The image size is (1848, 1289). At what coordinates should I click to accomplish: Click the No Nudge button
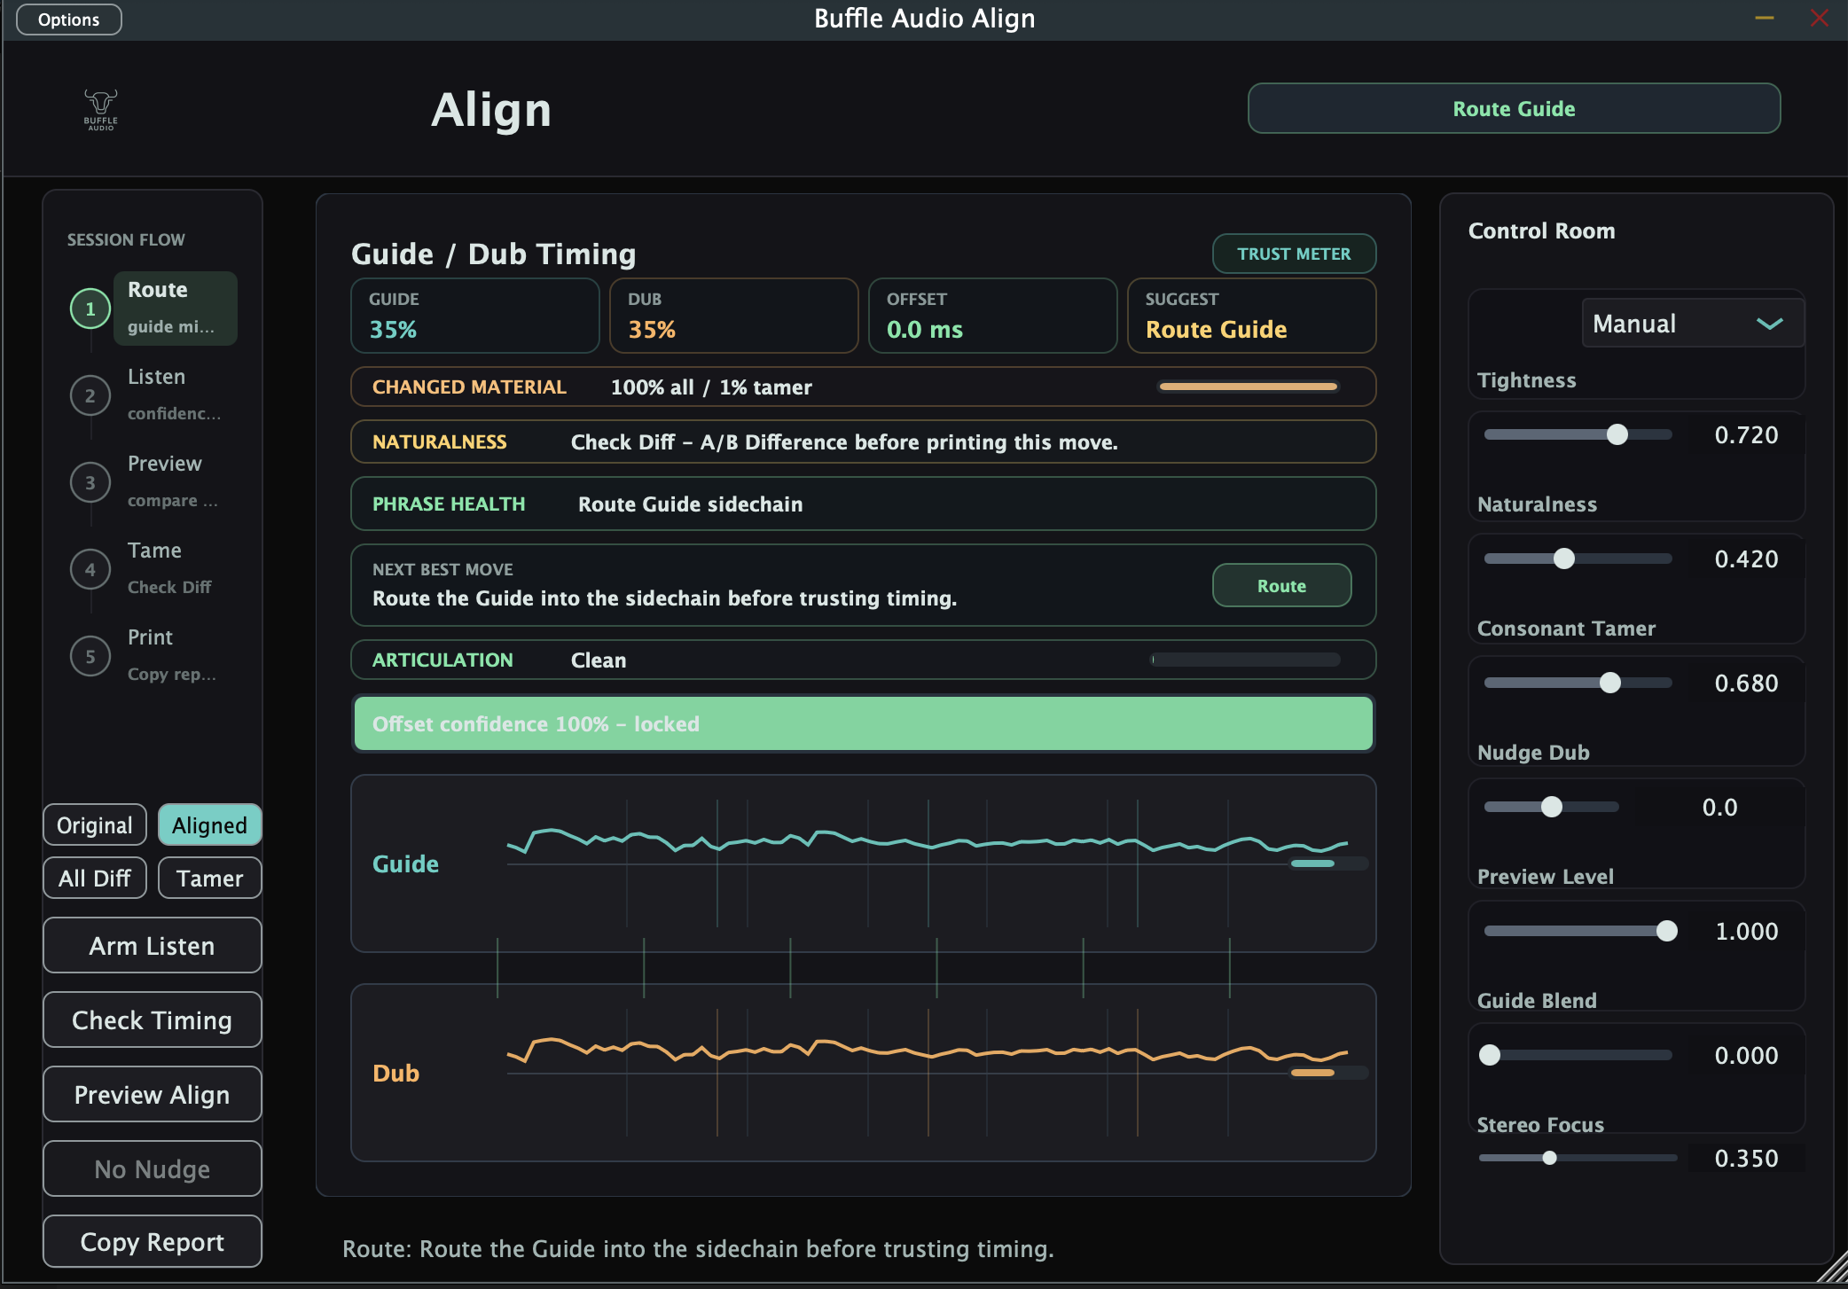pyautogui.click(x=152, y=1169)
